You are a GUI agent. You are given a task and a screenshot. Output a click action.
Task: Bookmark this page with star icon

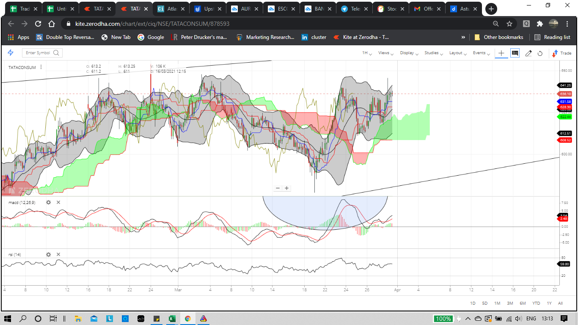pos(509,24)
